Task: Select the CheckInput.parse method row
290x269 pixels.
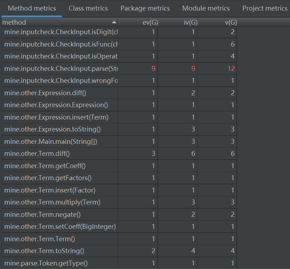Action: (x=119, y=68)
